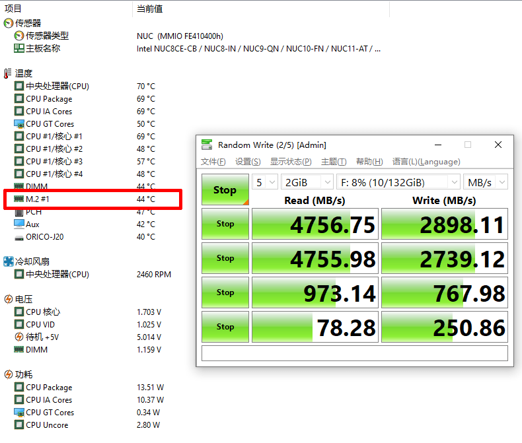
Task: Click the CPU 核心 voltage icon
Action: (x=19, y=312)
